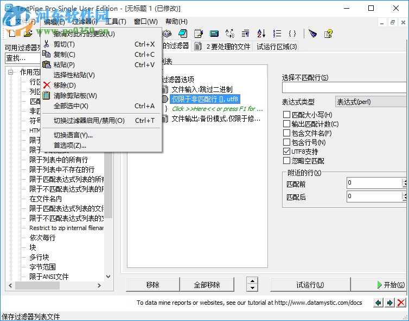The height and width of the screenshot is (321, 409).
Task: Toggle 匹配大小写(H) checkbox
Action: tap(286, 115)
